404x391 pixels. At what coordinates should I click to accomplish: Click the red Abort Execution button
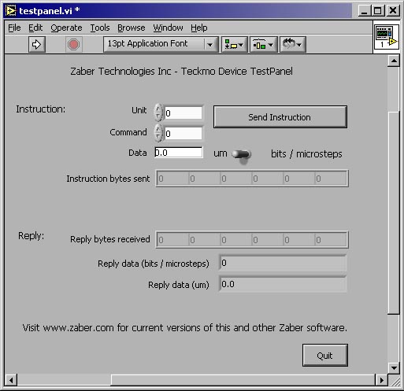point(73,44)
